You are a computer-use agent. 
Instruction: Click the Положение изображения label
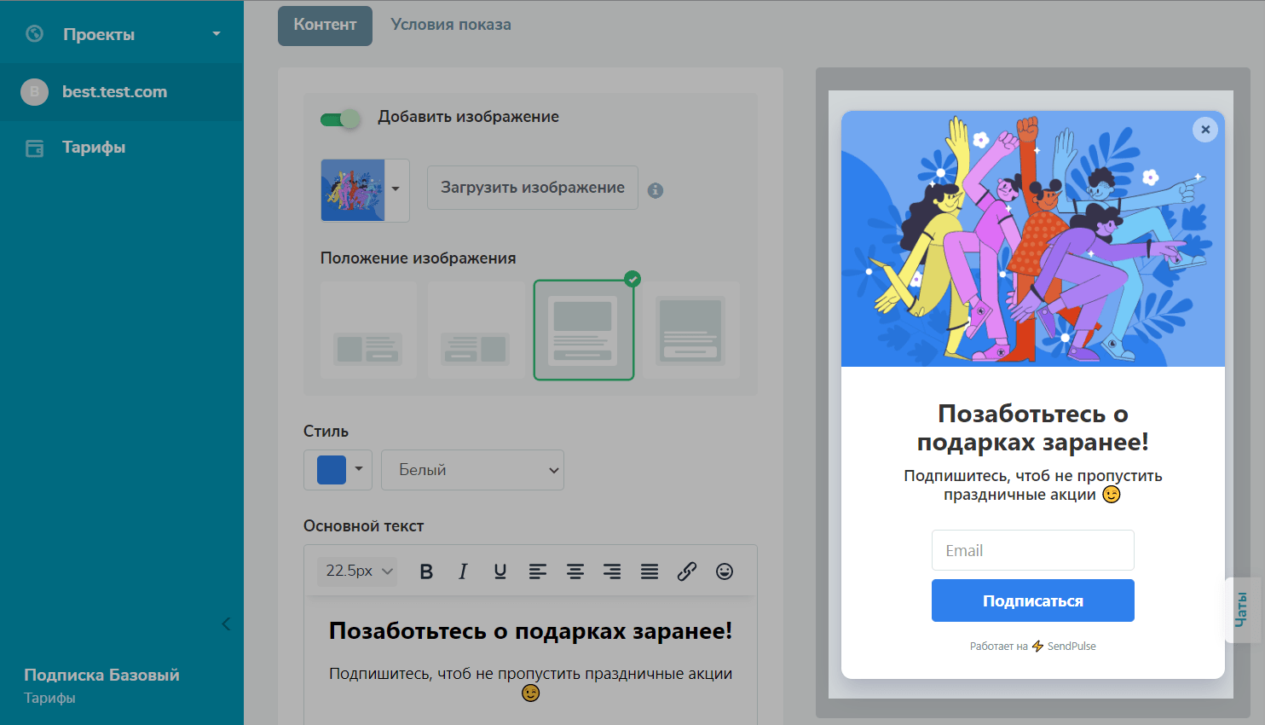[x=418, y=258]
